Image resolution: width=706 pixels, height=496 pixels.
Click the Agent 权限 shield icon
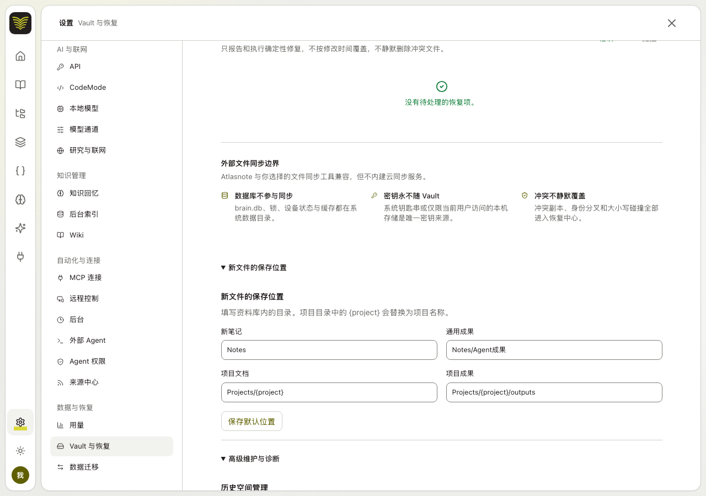tap(61, 362)
